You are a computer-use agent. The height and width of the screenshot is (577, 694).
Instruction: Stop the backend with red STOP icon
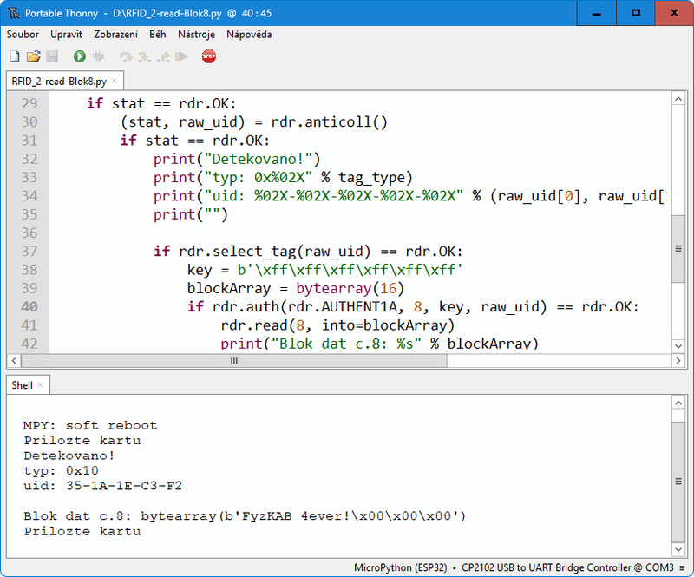(x=209, y=56)
